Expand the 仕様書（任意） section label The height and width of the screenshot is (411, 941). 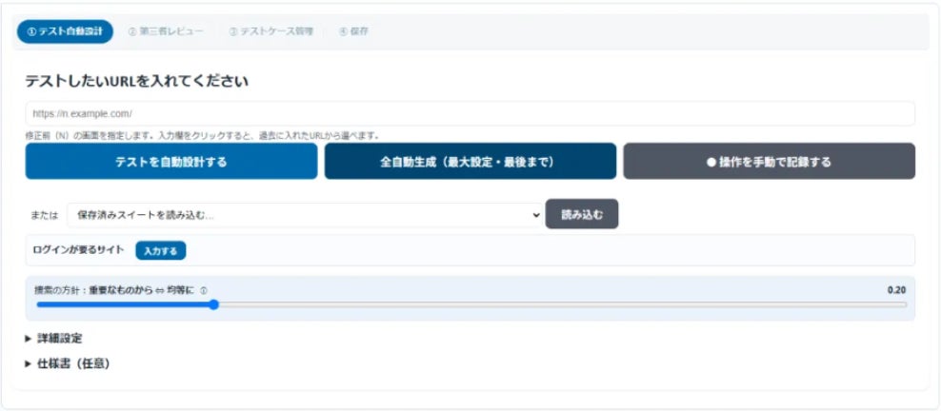point(74,363)
